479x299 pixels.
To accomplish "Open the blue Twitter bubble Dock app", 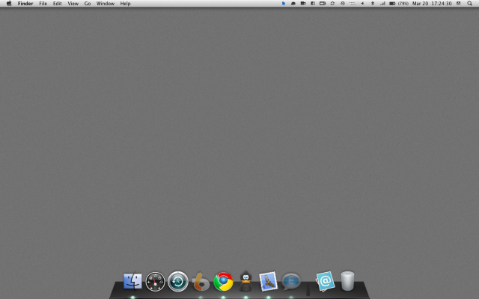I will point(291,281).
